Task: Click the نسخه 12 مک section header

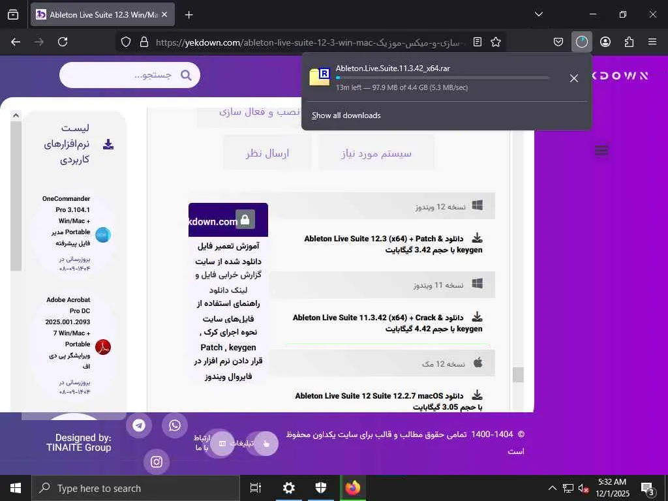Action: 382,363
